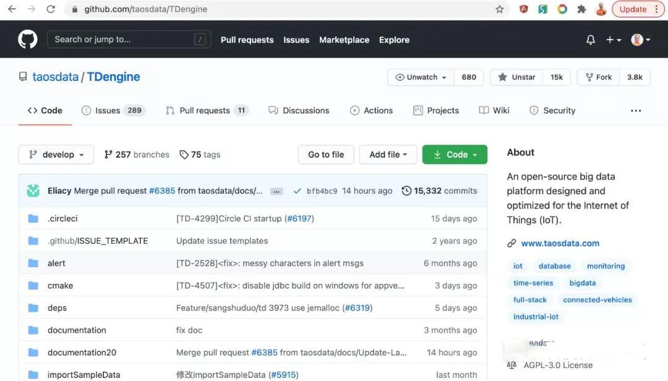Open the Chrome profile avatar

[x=601, y=9]
